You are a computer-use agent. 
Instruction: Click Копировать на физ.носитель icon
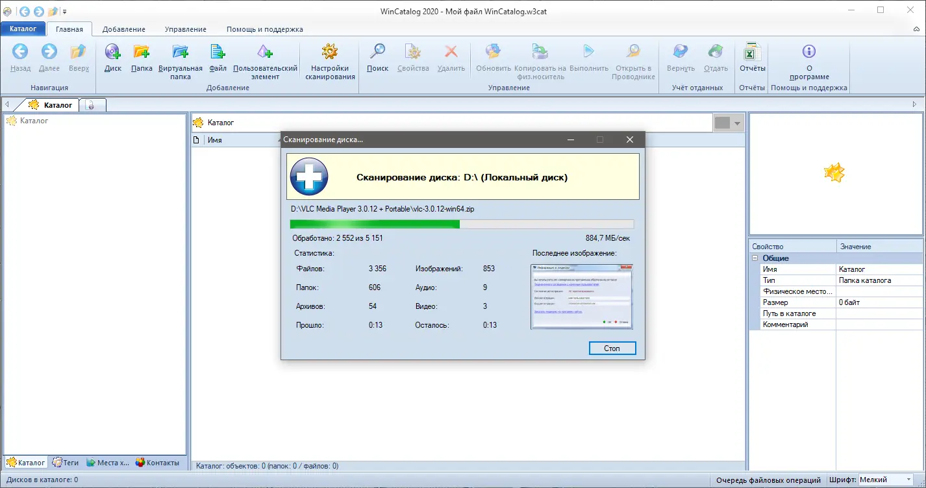(x=540, y=52)
